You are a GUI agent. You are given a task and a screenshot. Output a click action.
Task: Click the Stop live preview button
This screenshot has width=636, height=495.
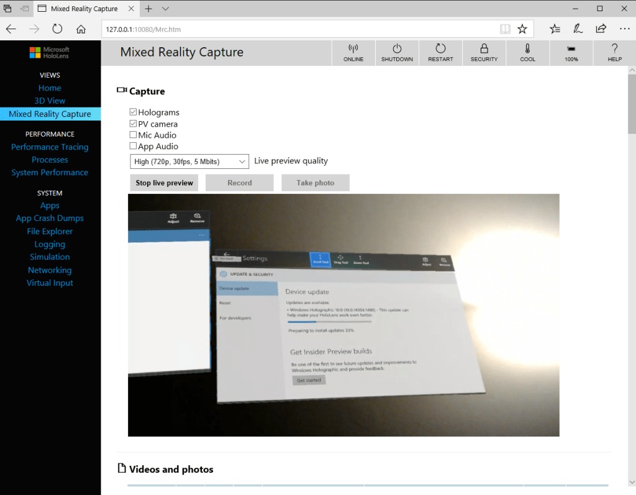[x=165, y=183]
